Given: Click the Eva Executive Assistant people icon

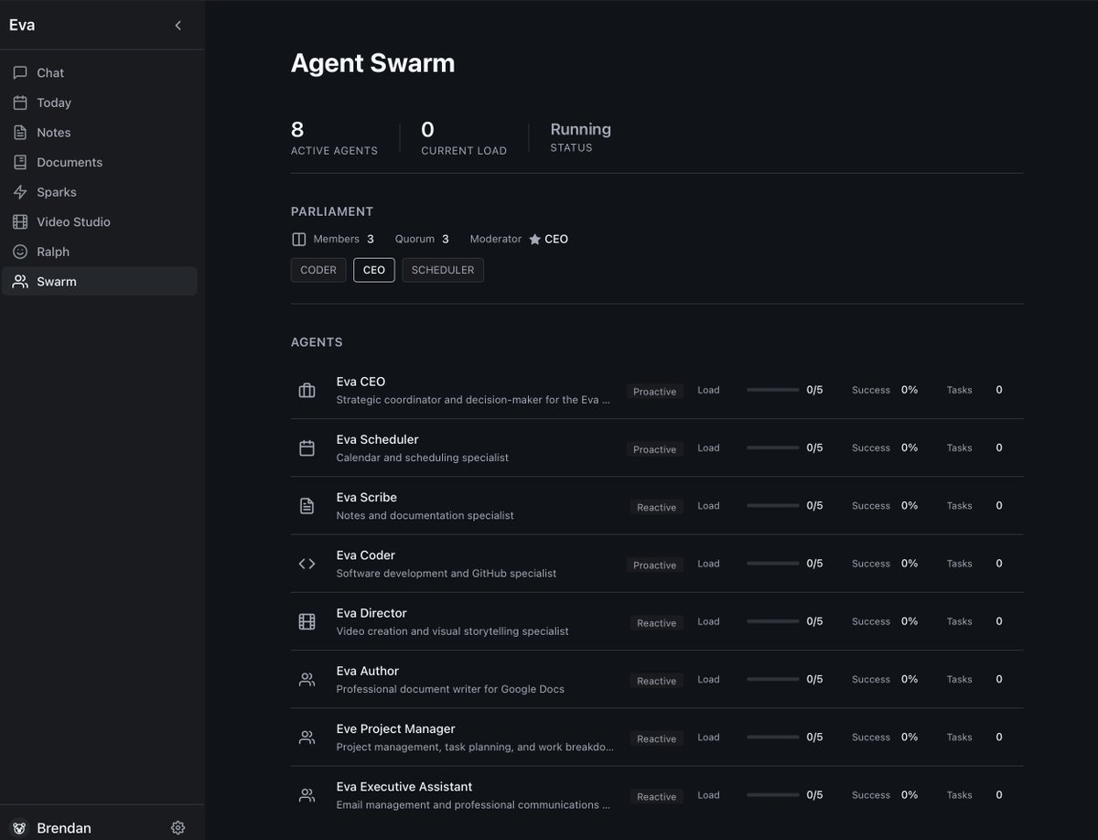Looking at the screenshot, I should tap(307, 795).
